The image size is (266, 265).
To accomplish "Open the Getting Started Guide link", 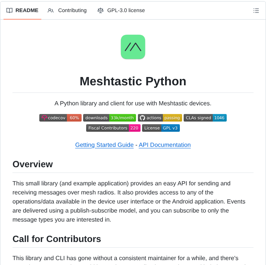I will point(105,145).
